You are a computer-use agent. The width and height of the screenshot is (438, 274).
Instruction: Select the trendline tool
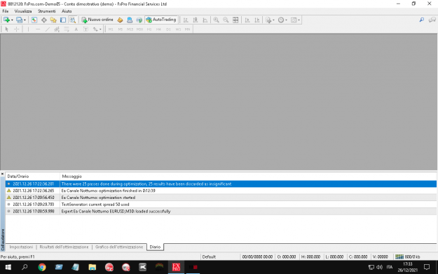coord(48,29)
